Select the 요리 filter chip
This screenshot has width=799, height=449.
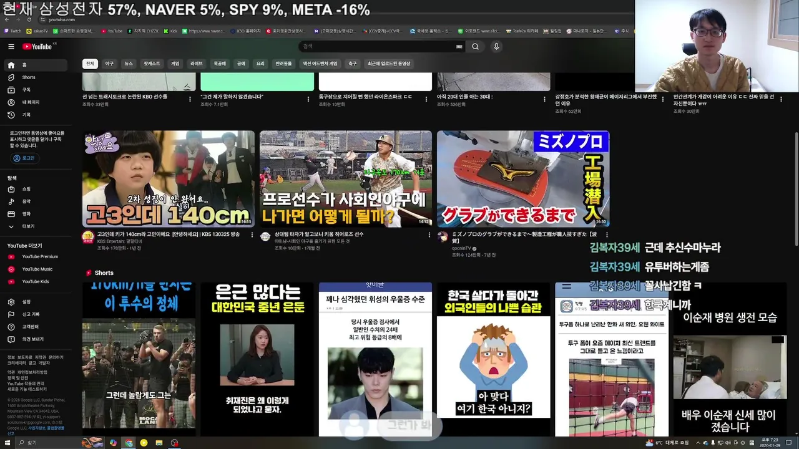coord(260,64)
